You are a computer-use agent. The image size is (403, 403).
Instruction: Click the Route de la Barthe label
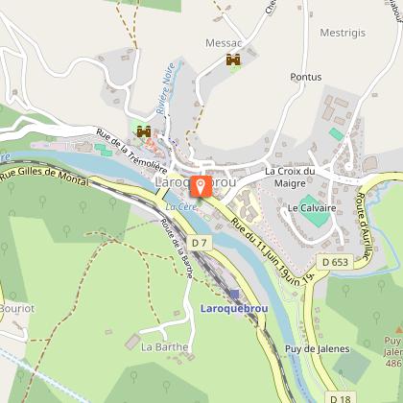[x=177, y=248]
